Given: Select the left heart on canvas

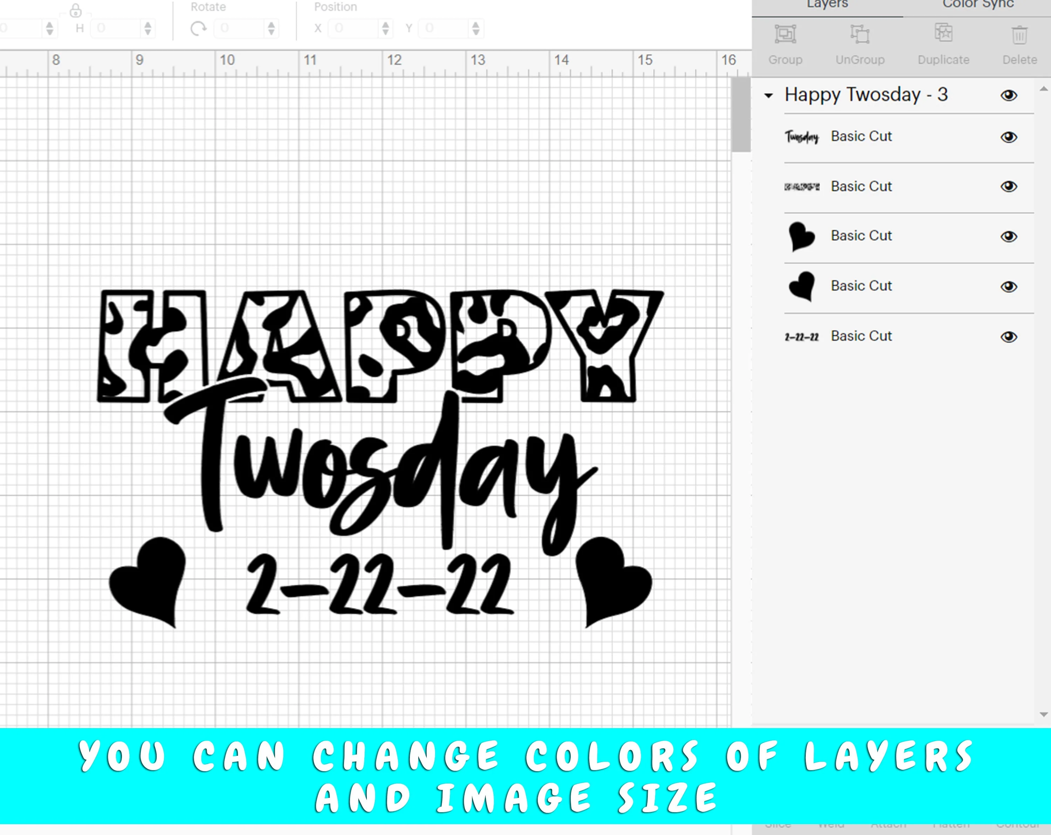Looking at the screenshot, I should click(148, 582).
